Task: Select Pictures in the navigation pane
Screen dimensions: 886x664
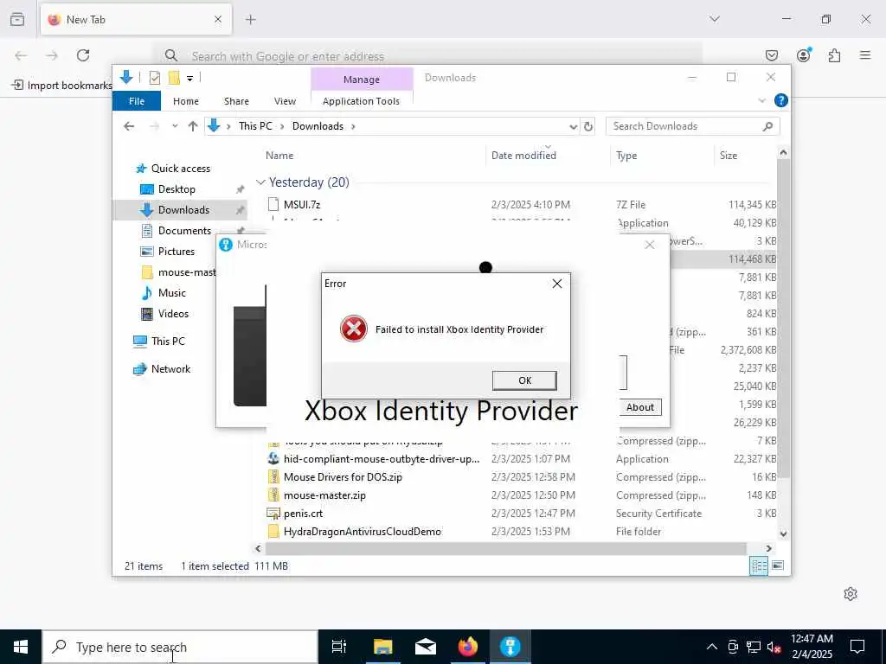Action: (176, 252)
